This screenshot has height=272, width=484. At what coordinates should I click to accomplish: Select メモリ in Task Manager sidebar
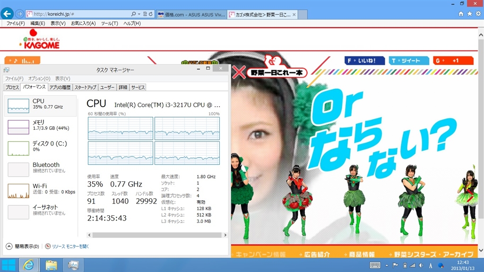(41, 127)
